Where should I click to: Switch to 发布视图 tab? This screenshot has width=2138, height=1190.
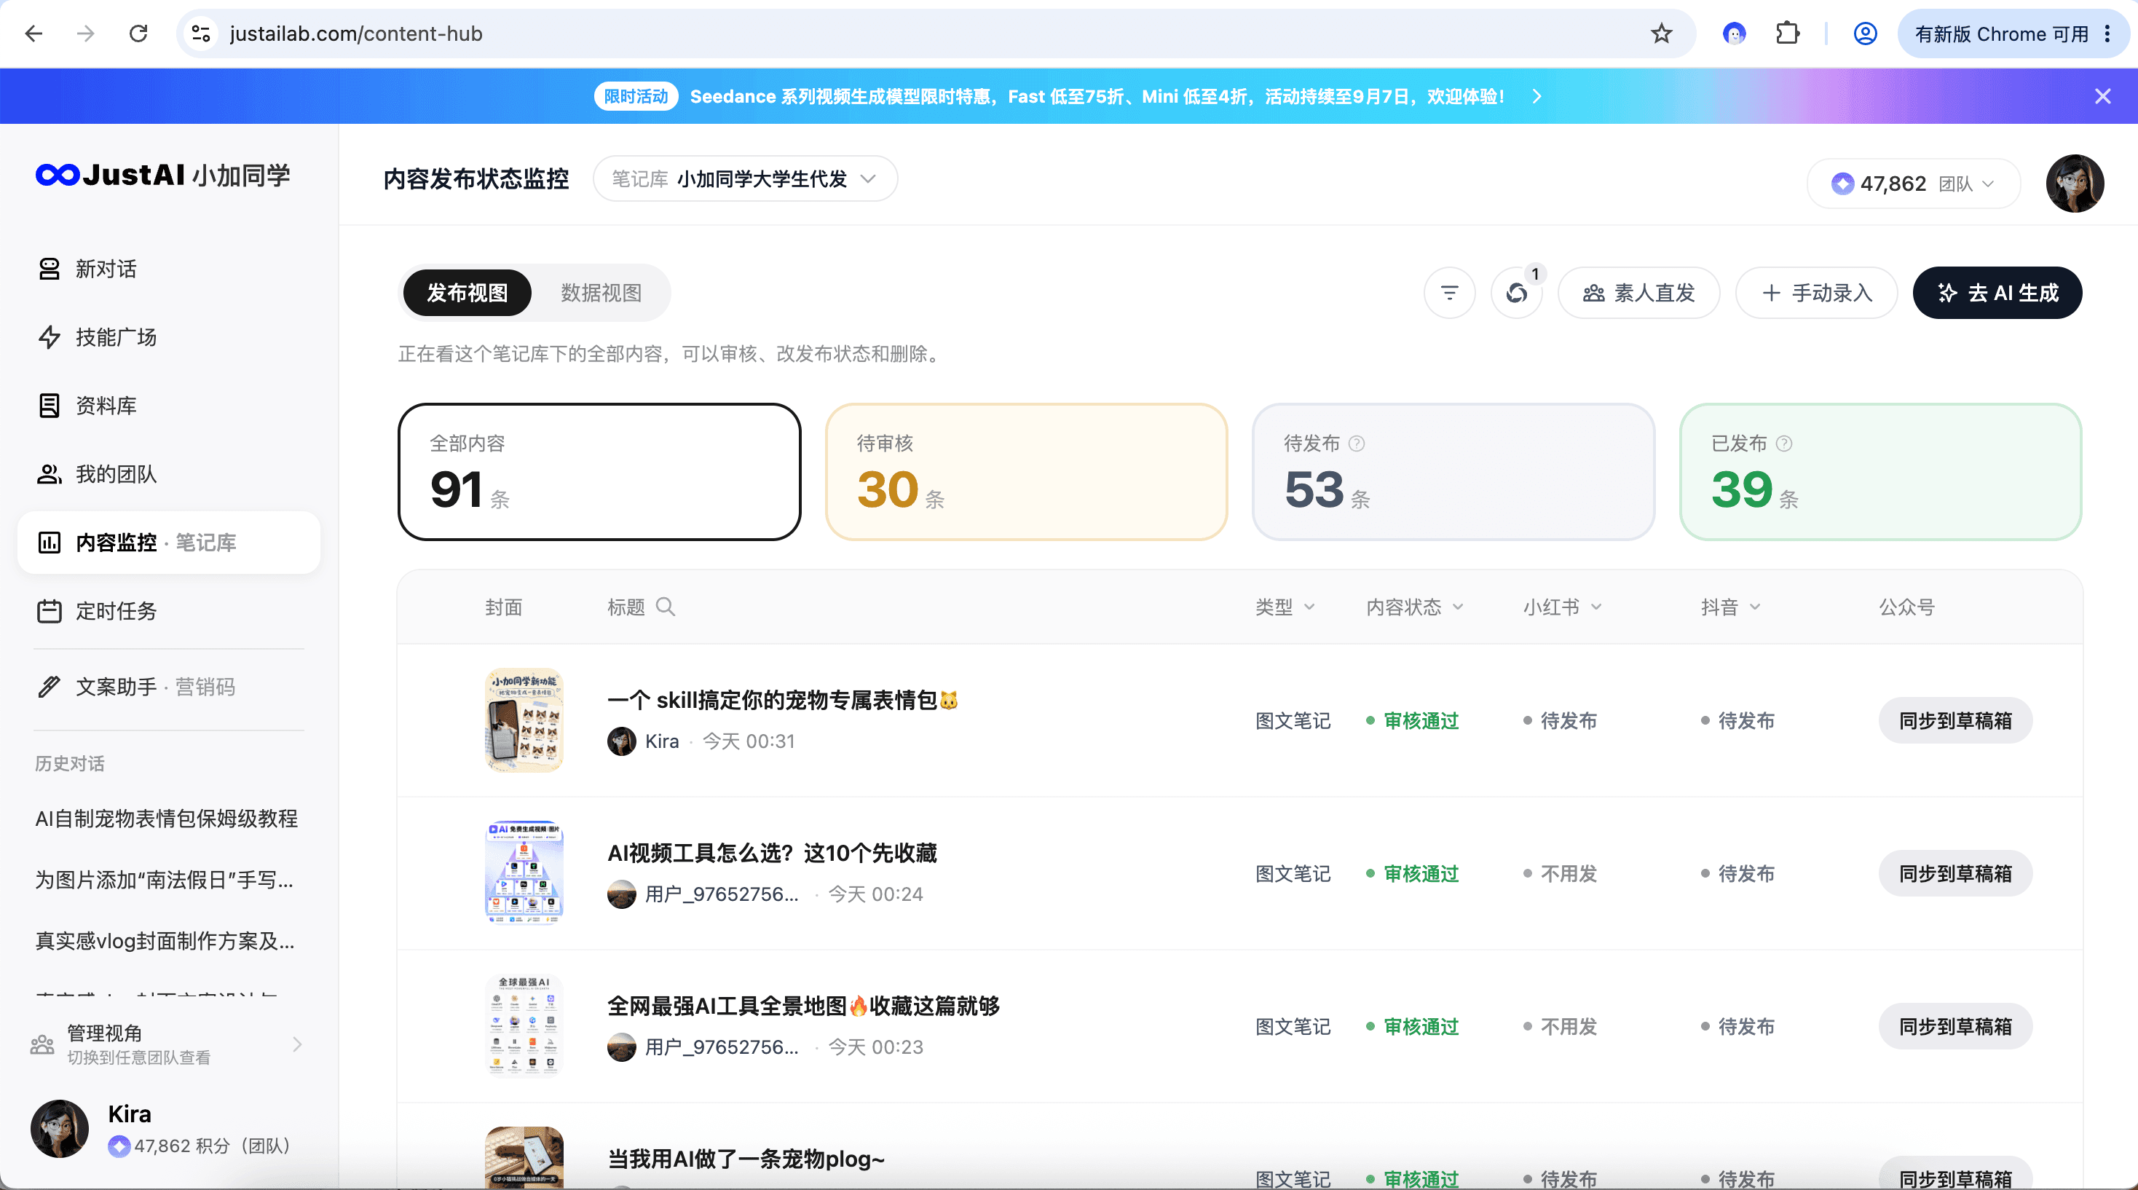coord(468,293)
